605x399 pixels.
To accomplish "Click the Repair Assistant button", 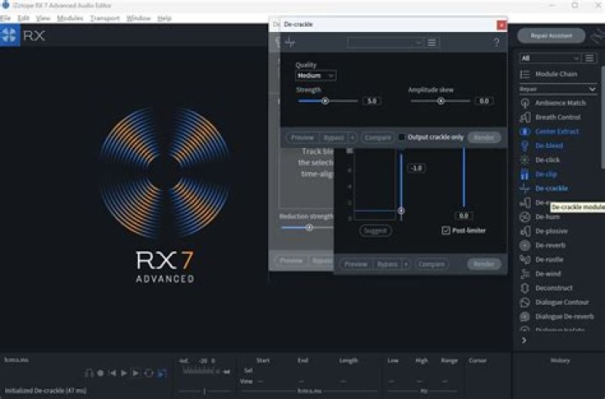I will [x=551, y=35].
